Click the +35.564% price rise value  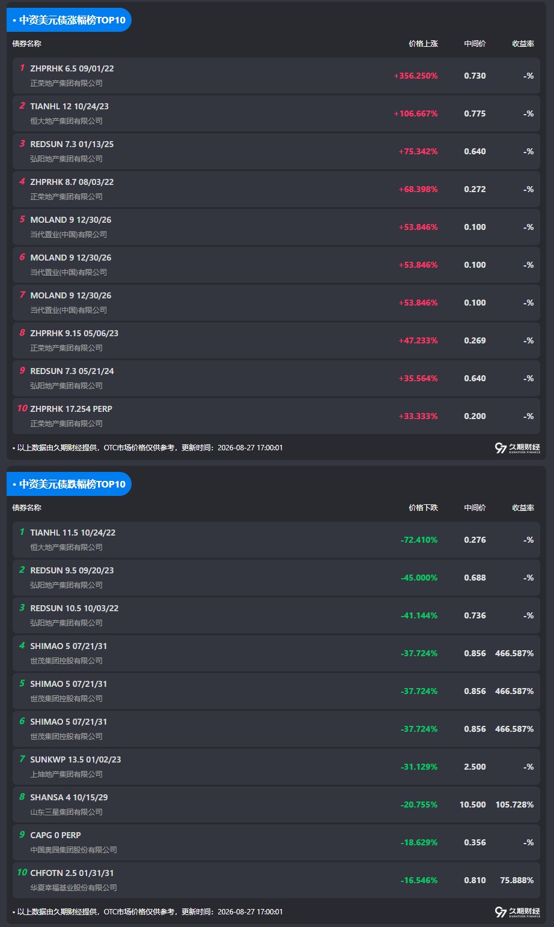418,379
